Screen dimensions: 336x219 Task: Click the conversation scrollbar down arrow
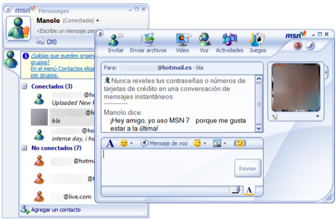click(259, 128)
